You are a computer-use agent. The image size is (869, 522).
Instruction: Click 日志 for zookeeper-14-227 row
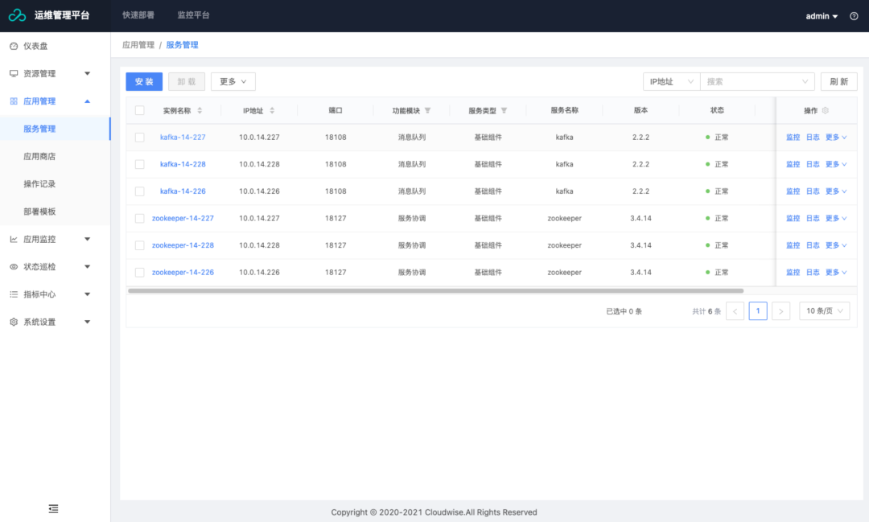(813, 219)
